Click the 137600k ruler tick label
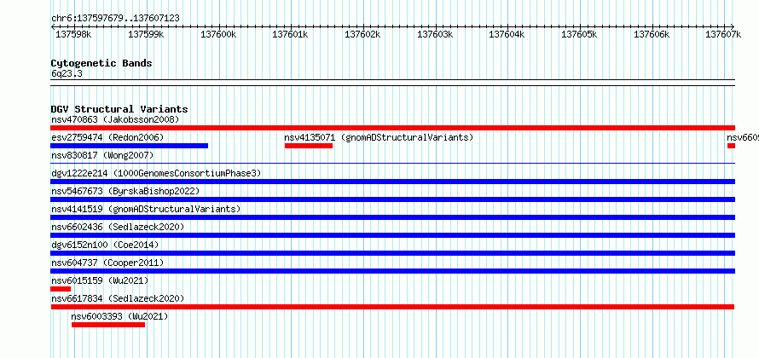759x358 pixels. point(218,34)
